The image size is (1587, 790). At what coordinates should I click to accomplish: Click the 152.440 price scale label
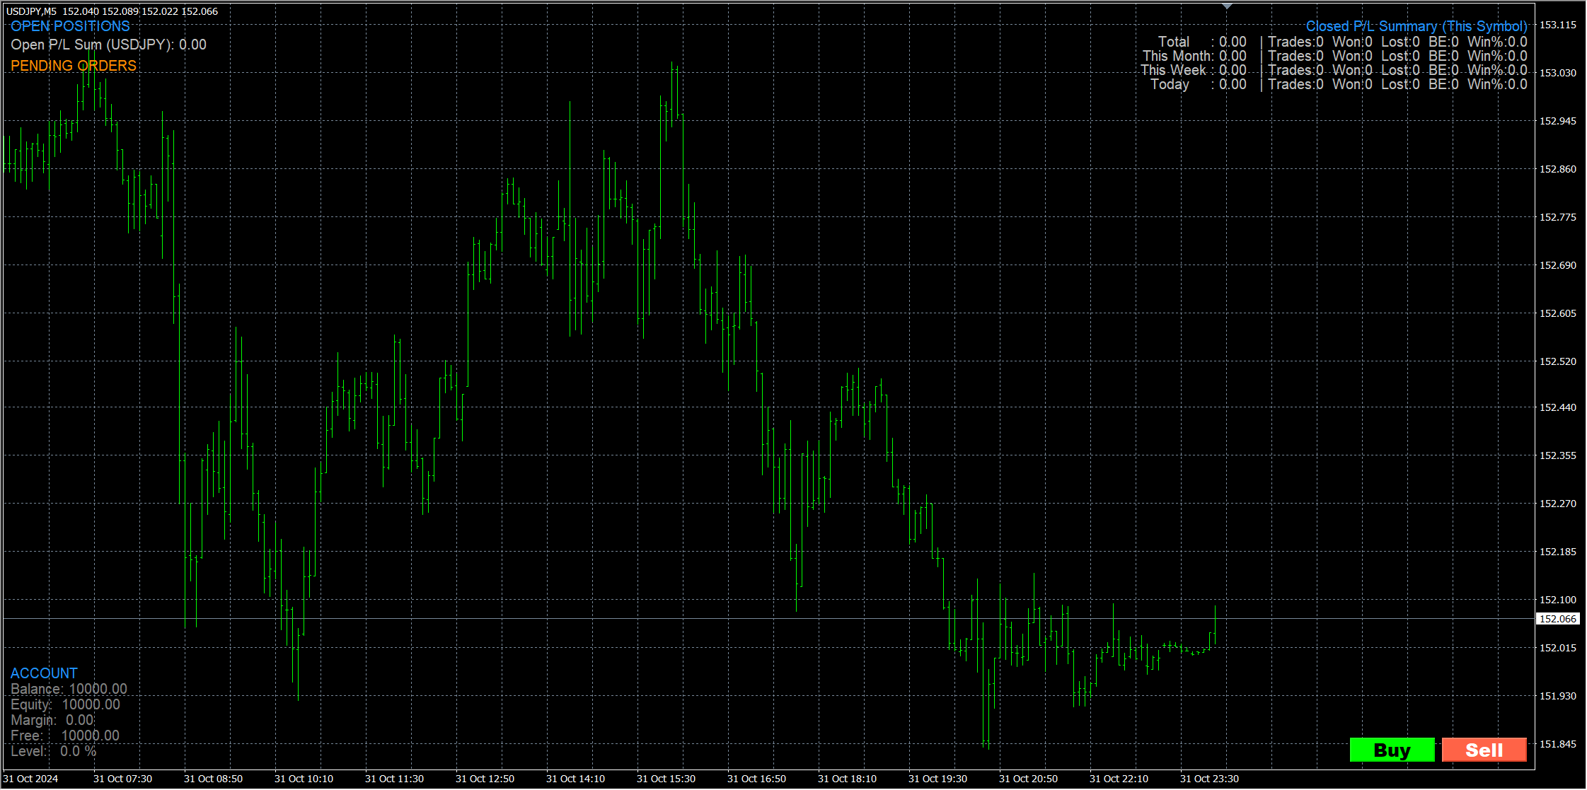point(1557,407)
